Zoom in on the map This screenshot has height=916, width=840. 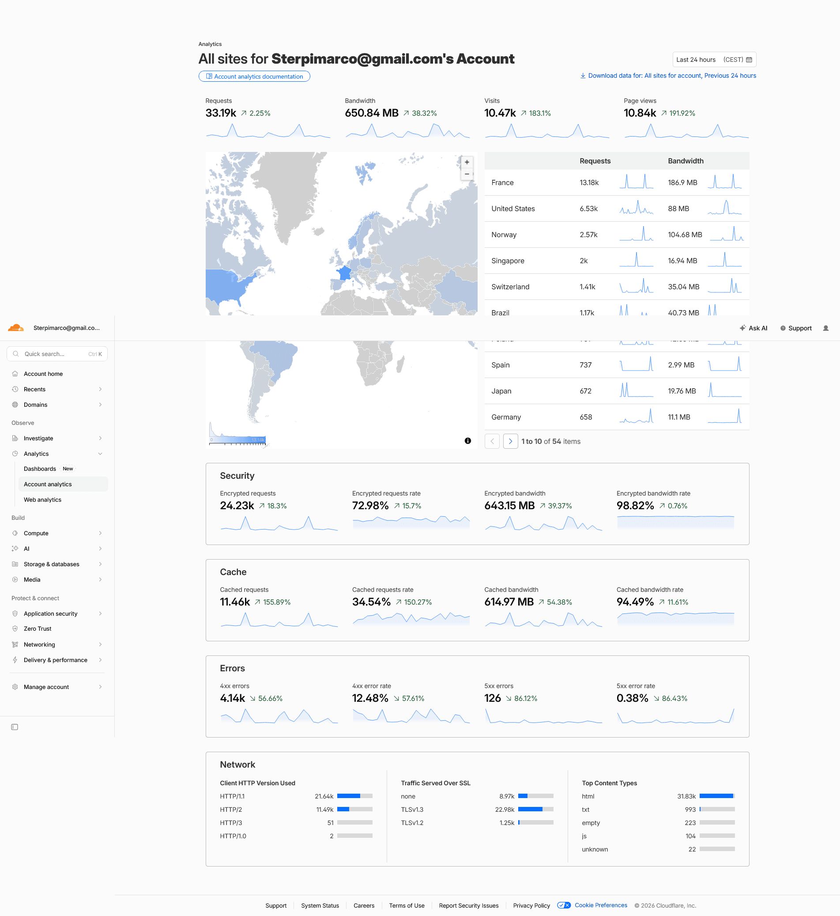[467, 162]
